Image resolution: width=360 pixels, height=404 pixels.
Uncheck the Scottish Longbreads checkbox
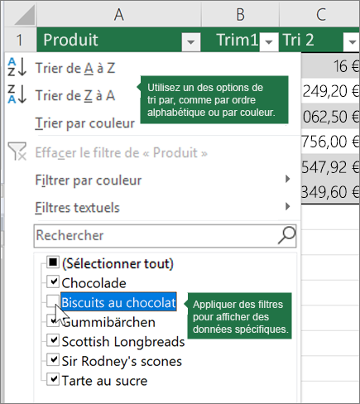pos(53,340)
